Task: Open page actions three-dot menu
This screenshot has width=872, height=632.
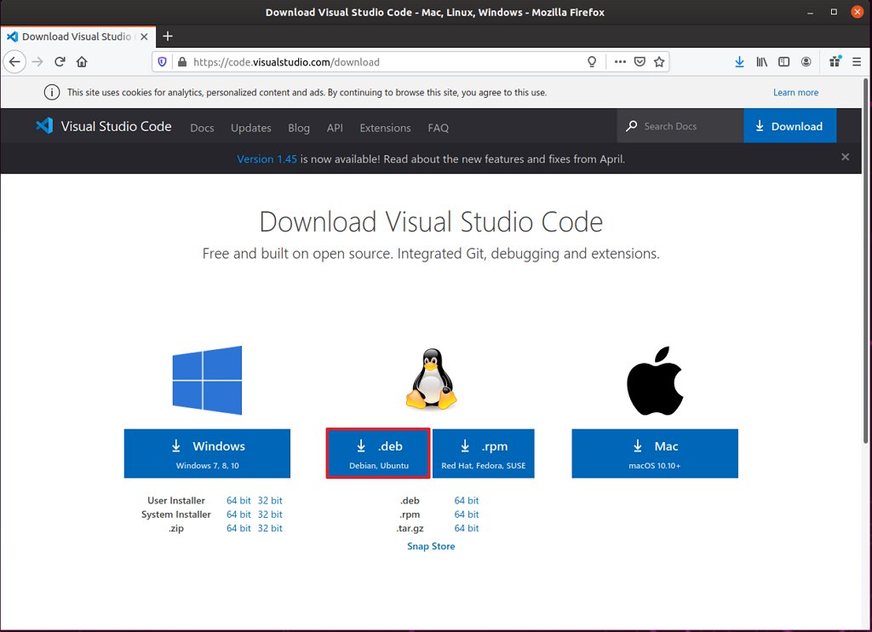Action: click(620, 62)
